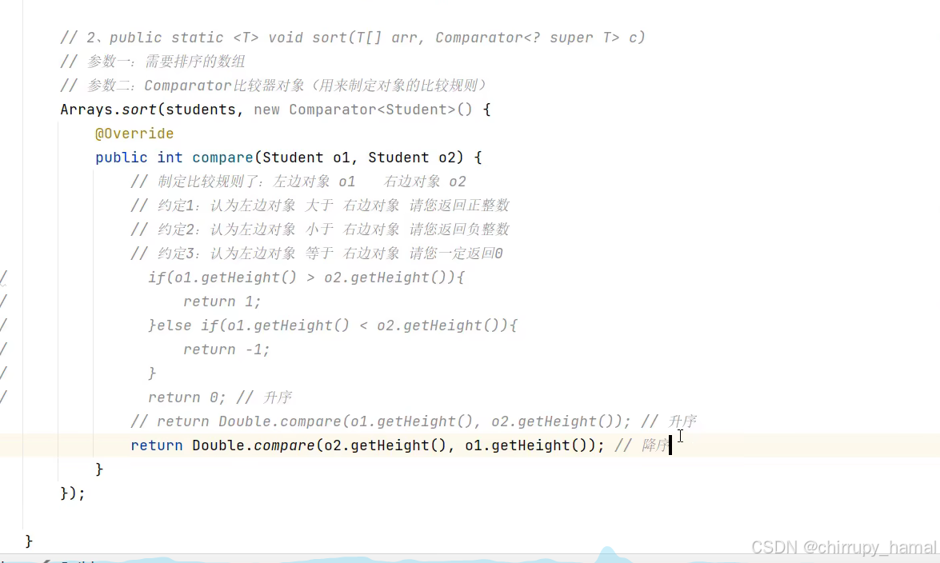
Task: Click the commented '}else if' line
Action: click(x=333, y=325)
